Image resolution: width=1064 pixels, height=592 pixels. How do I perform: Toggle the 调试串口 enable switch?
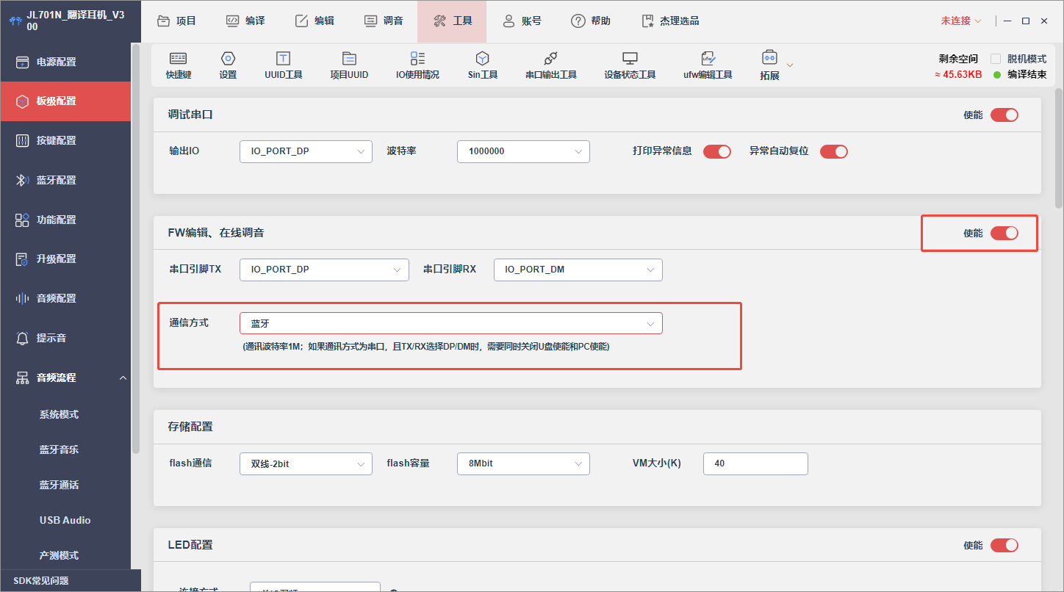click(1004, 115)
